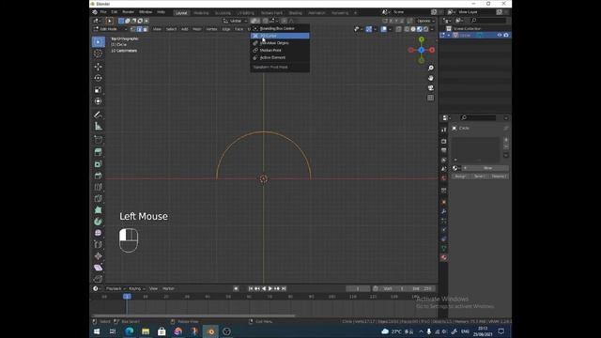Open the Playback dropdown in timeline
The image size is (601, 338).
(116, 288)
